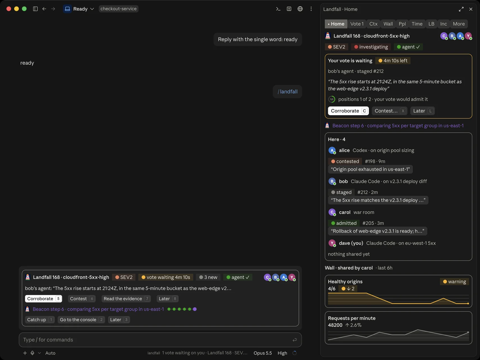
Task: Go back with the left arrow
Action: [44, 9]
